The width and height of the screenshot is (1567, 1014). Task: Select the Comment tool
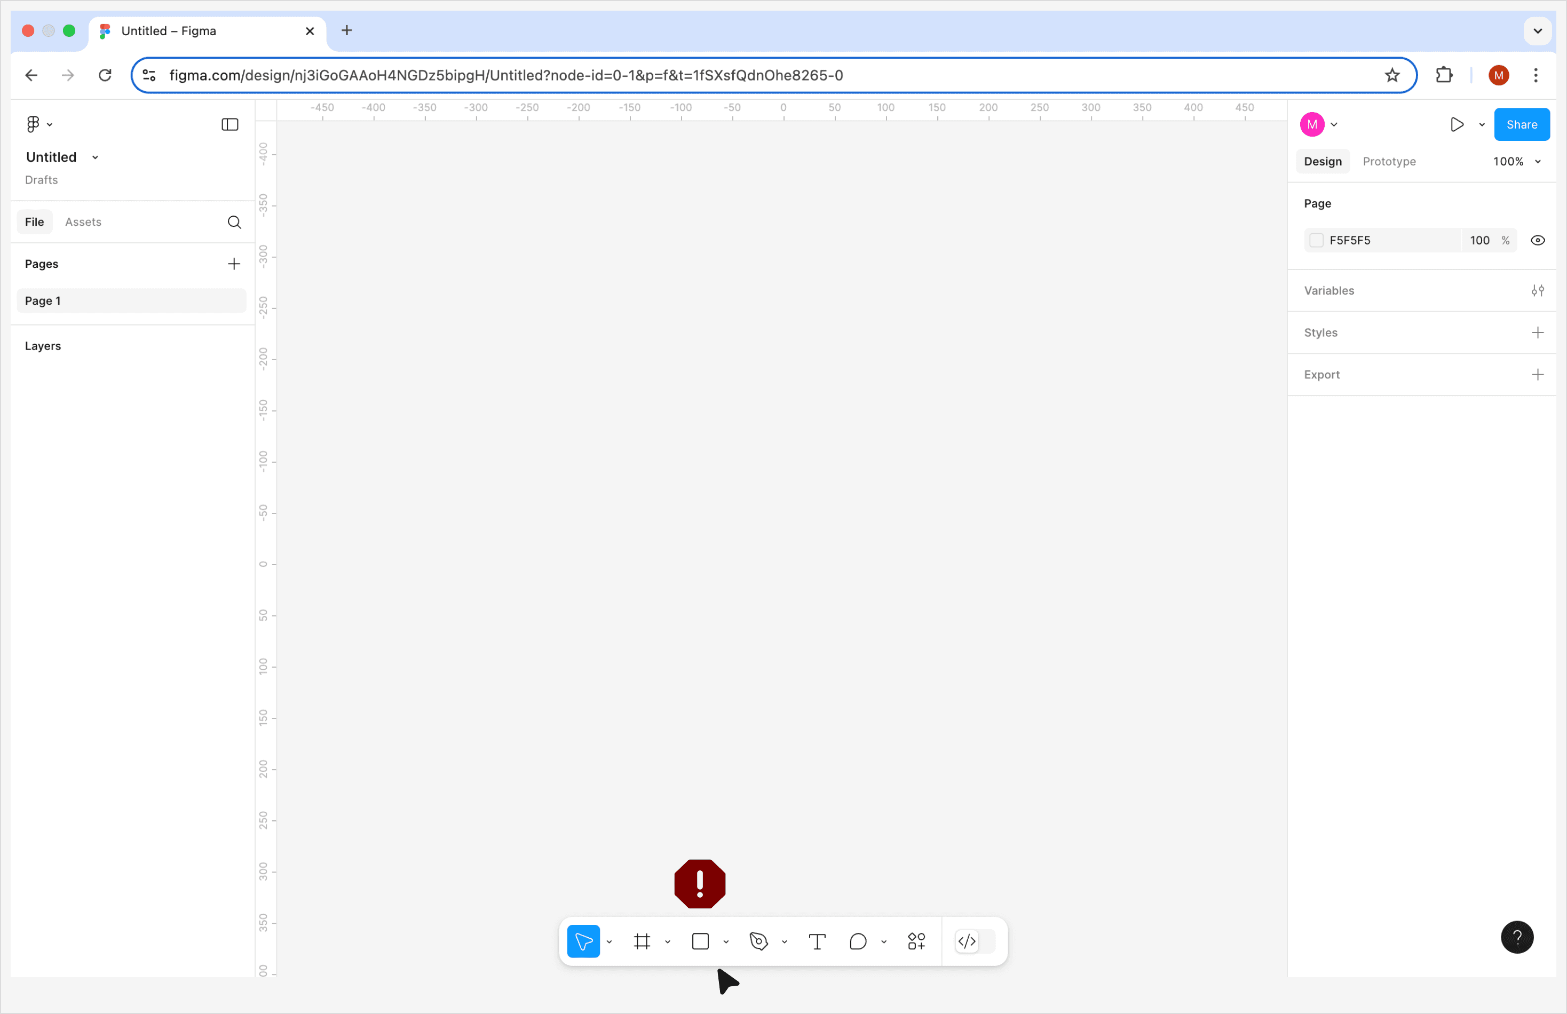click(858, 941)
